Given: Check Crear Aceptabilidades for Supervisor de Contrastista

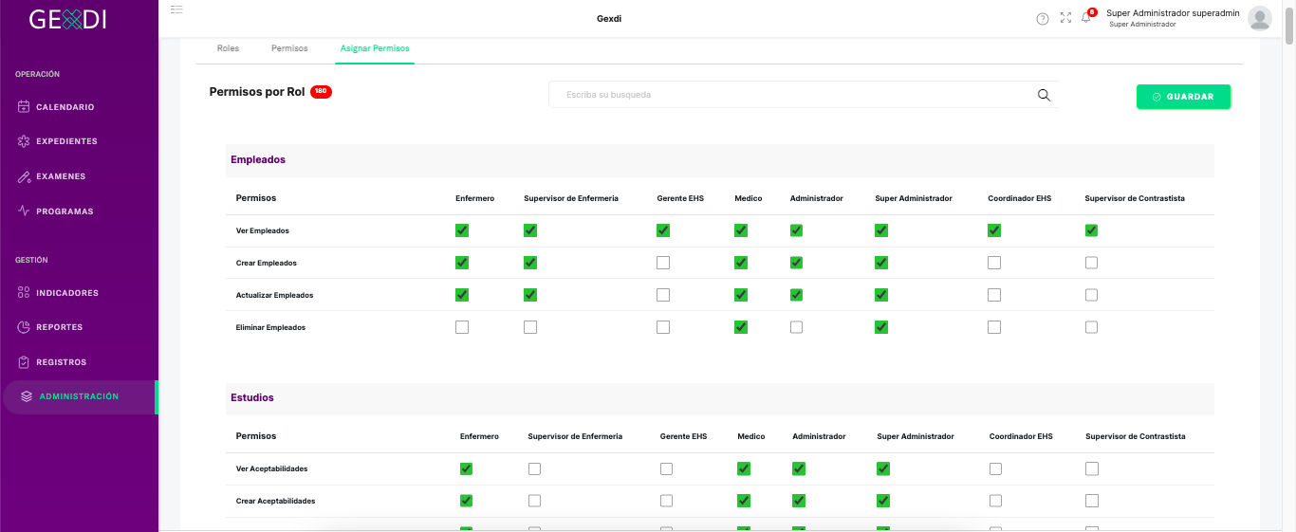Looking at the screenshot, I should coord(1092,501).
